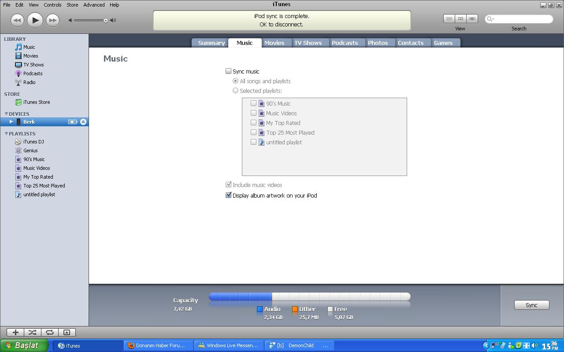The height and width of the screenshot is (352, 564).
Task: Collapse the PLAYLISTS section
Action: pyautogui.click(x=6, y=133)
